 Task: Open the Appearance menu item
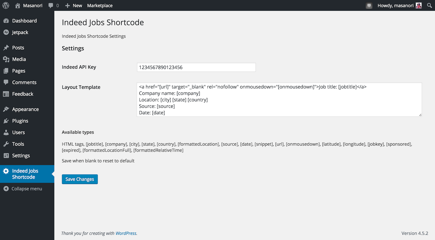25,109
